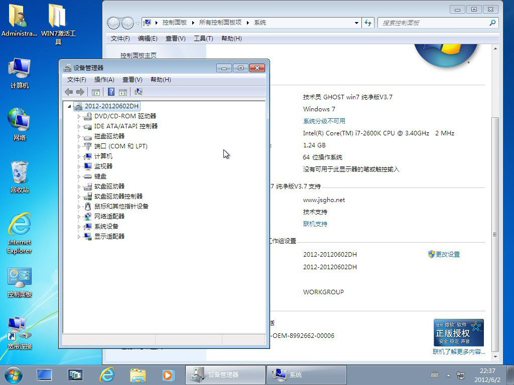The image size is (514, 385).
Task: Click the 系统分级不可用 link
Action: click(324, 121)
